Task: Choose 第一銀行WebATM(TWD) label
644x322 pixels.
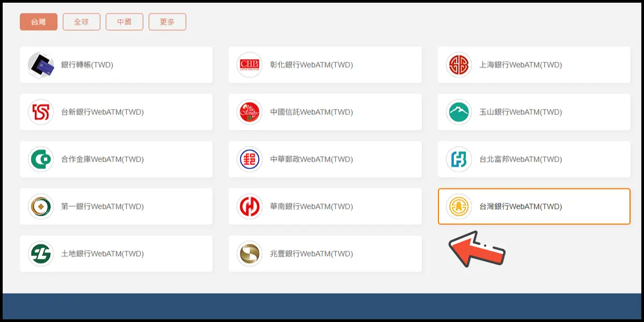Action: pyautogui.click(x=103, y=207)
